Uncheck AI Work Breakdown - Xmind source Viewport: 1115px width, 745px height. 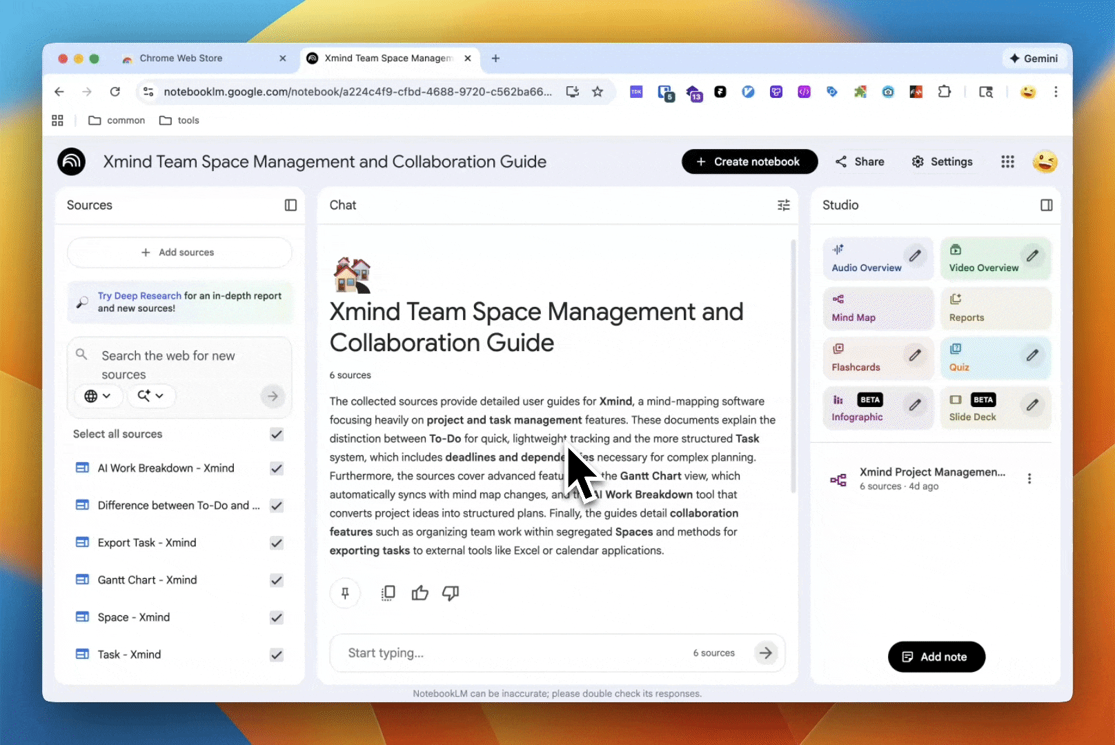coord(277,468)
